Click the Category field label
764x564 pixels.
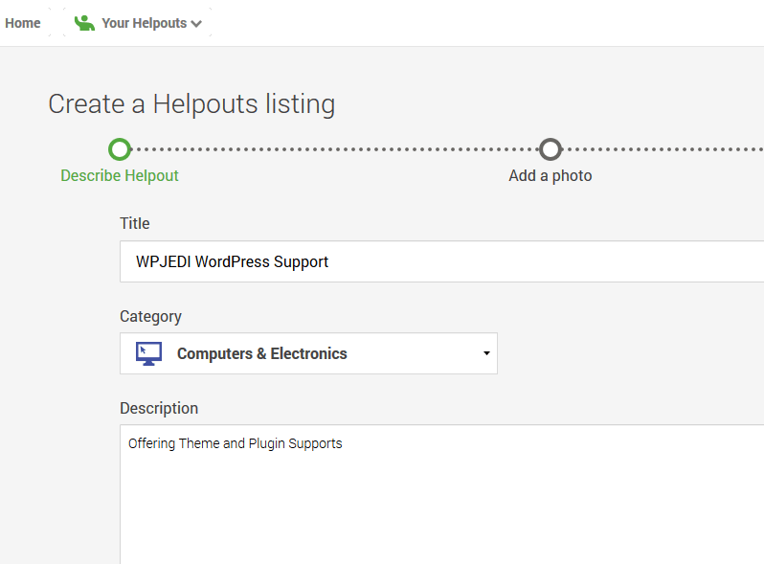point(150,316)
